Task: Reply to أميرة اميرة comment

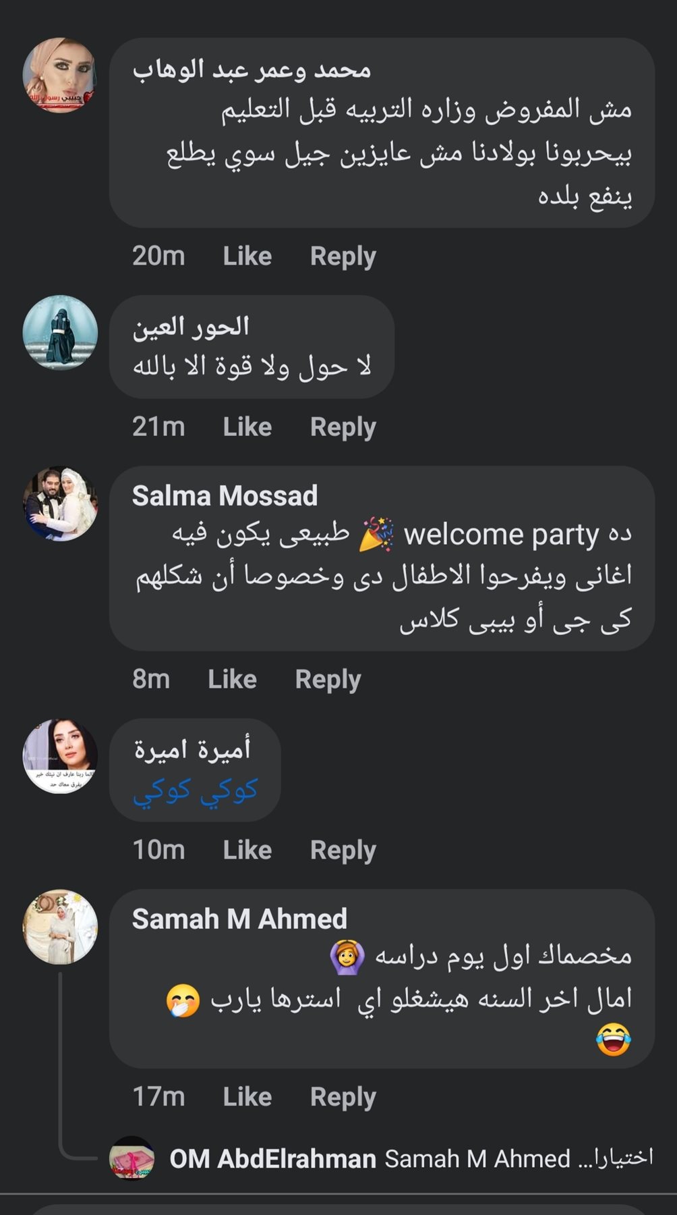Action: pyautogui.click(x=343, y=850)
